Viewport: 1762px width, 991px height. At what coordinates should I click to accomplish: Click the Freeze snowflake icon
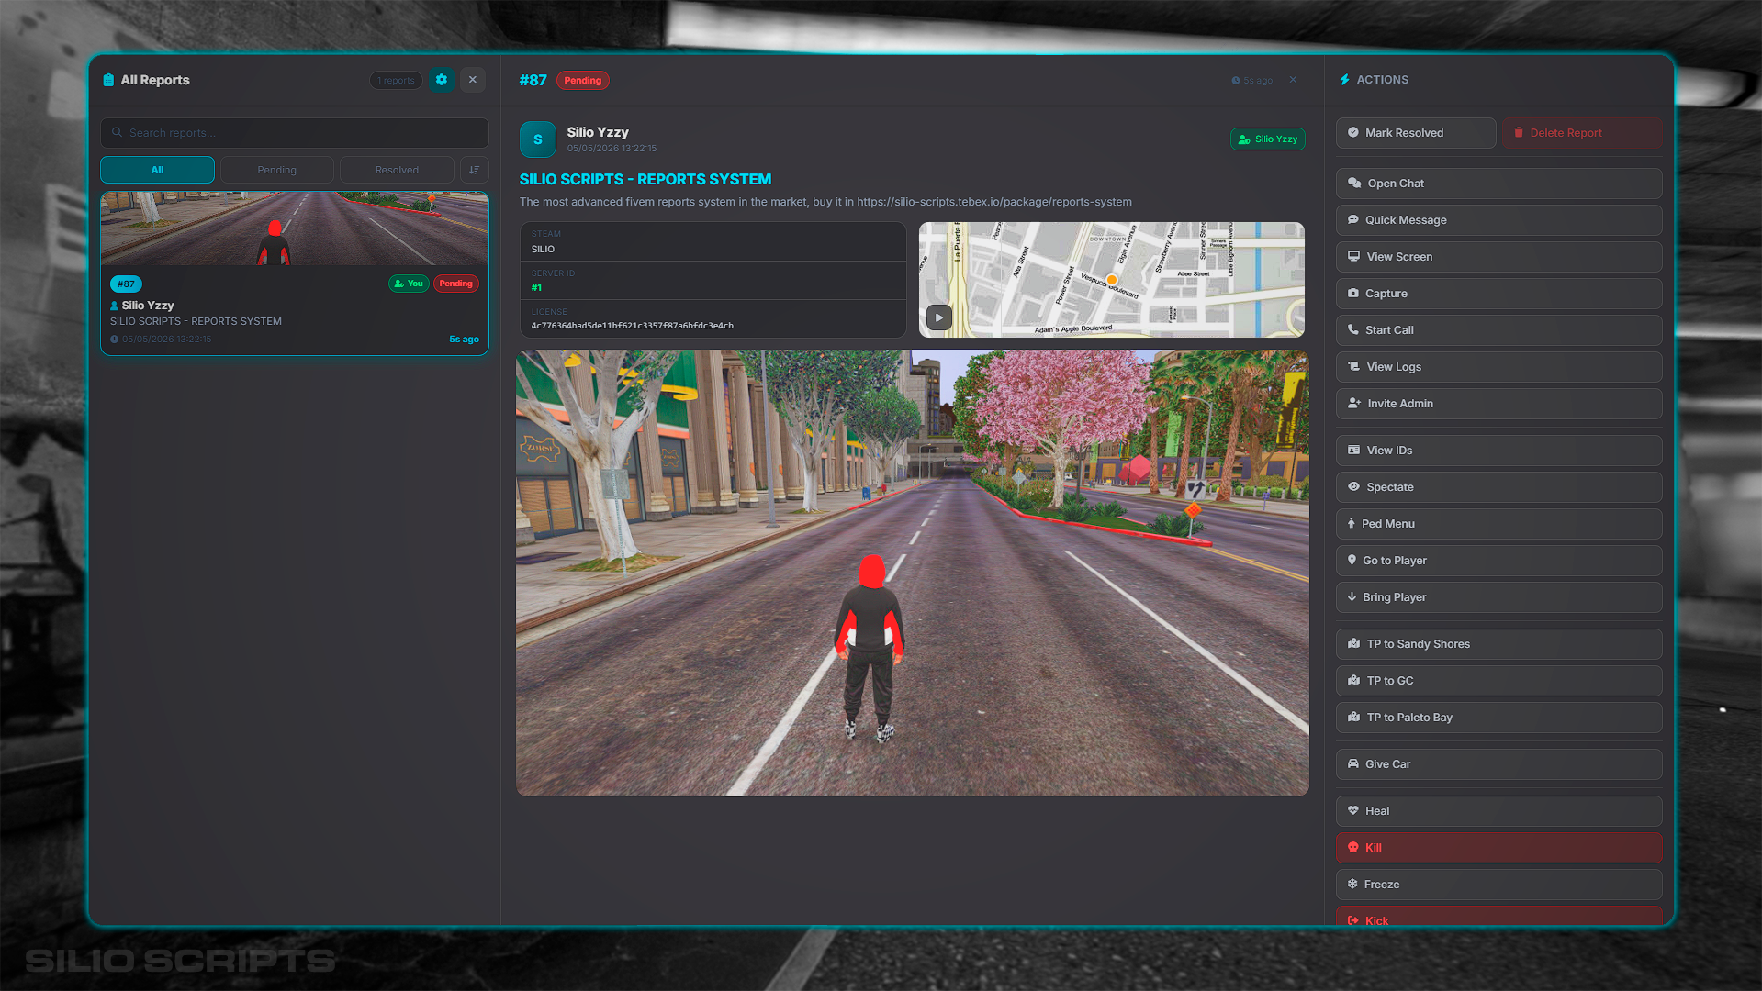pos(1352,885)
